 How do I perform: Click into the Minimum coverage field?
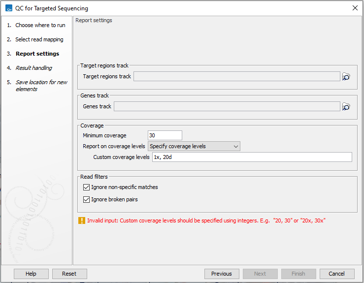click(x=165, y=135)
